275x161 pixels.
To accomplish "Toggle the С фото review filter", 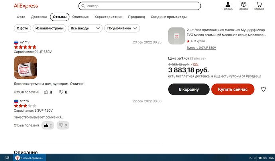I will coord(22,28).
